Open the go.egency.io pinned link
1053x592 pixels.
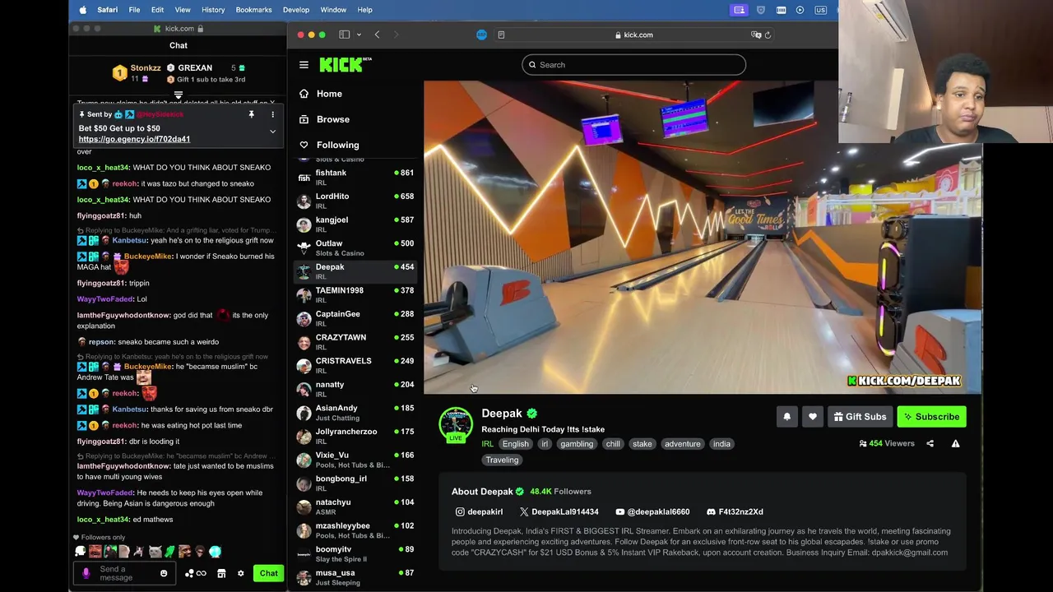(x=134, y=139)
